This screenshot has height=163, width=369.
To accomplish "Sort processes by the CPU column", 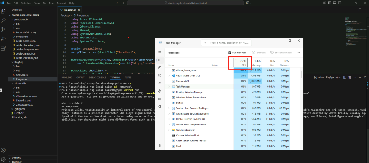I will click(240, 62).
